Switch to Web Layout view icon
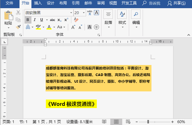This screenshot has width=192, height=125. pyautogui.click(x=128, y=122)
